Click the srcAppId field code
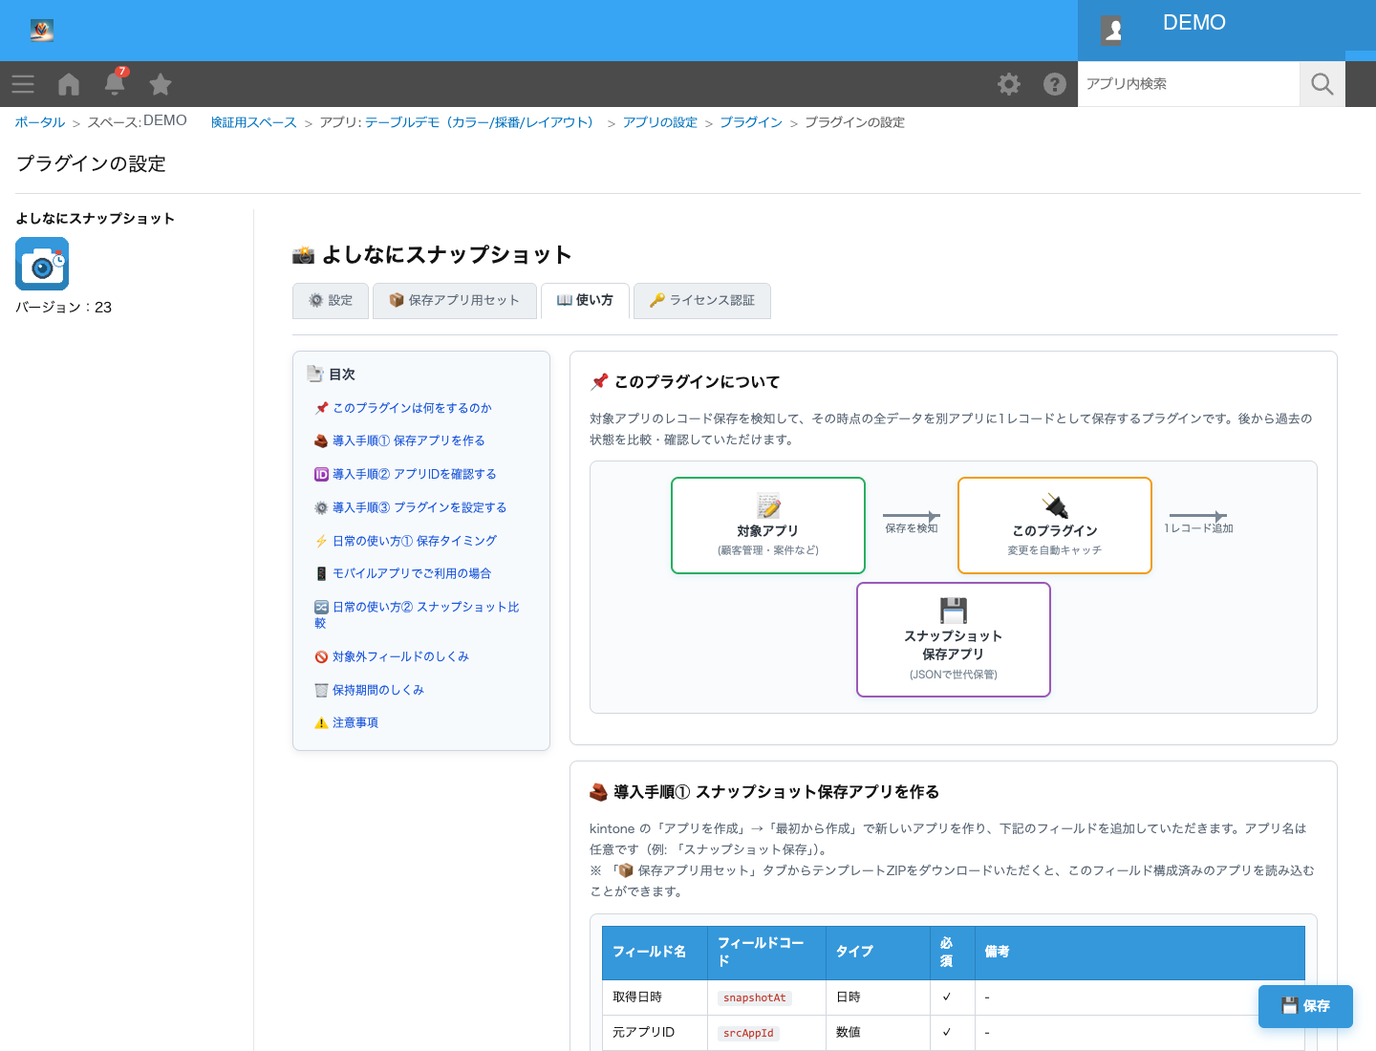 [x=748, y=1033]
